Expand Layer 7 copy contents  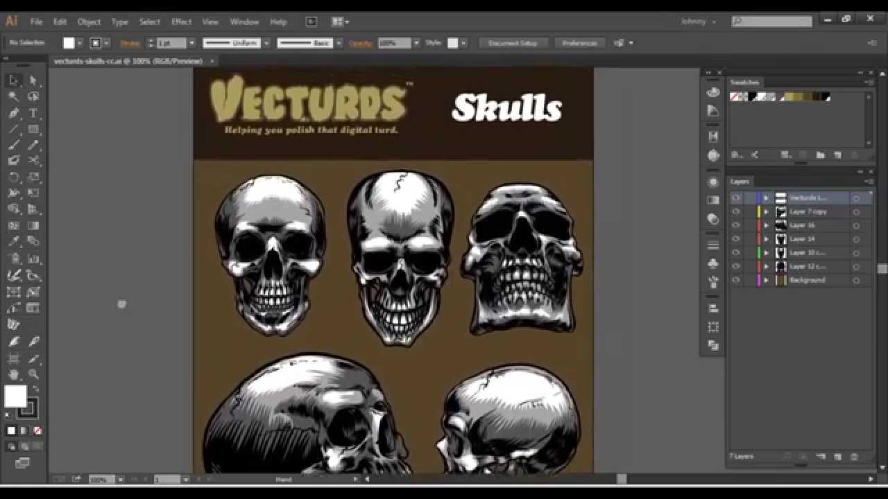point(767,211)
